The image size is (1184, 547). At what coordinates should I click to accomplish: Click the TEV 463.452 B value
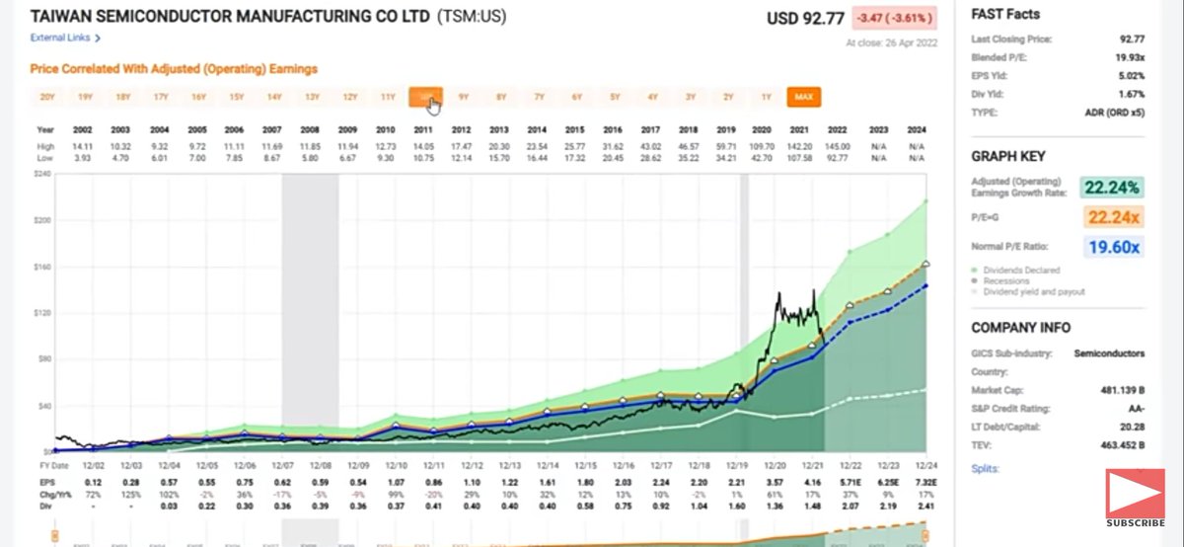tap(1121, 444)
